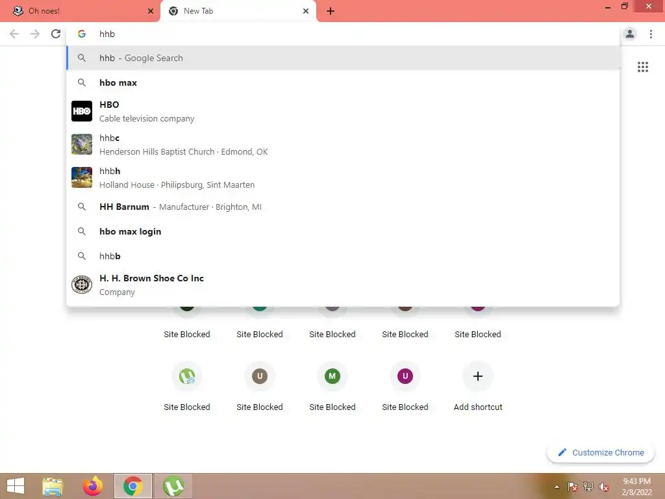Close the Oh noes! tab
The width and height of the screenshot is (665, 499).
coord(151,11)
